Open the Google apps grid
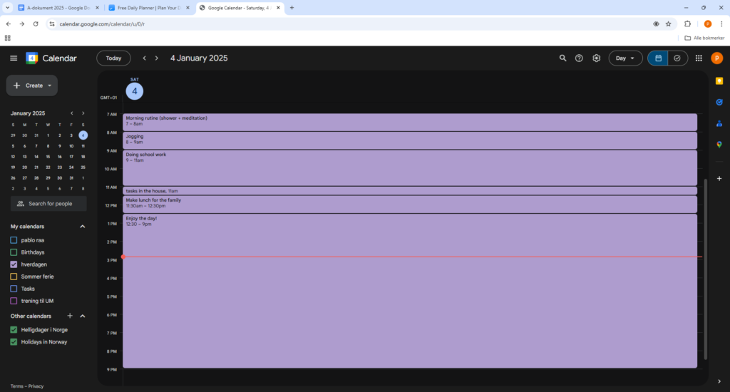 tap(699, 58)
